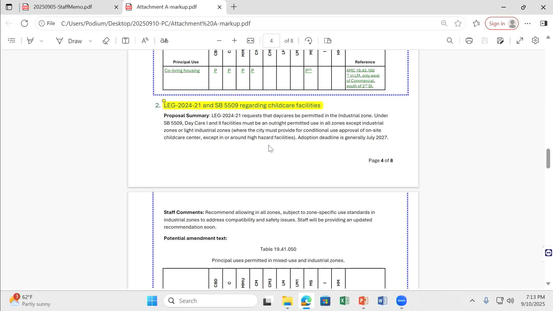Click the Zoom in plus button
This screenshot has height=311, width=553.
[234, 41]
